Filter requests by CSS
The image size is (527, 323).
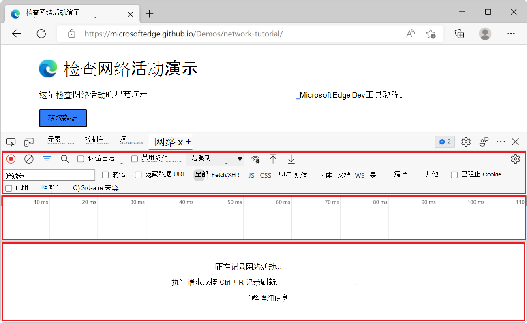[x=266, y=175]
